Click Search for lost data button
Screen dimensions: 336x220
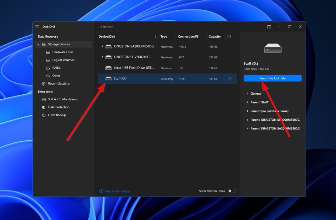(x=272, y=78)
